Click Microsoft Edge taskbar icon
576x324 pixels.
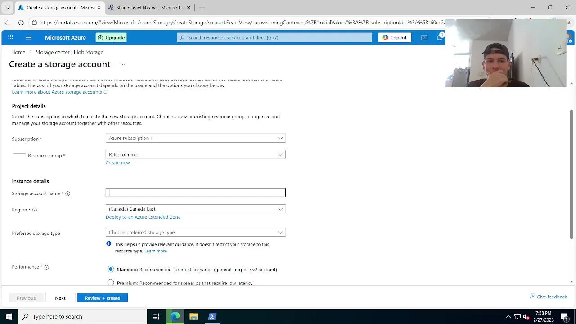(x=175, y=316)
